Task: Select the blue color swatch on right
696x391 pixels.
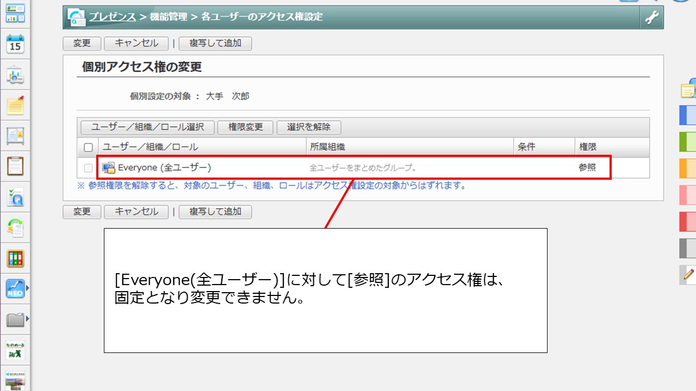Action: click(x=687, y=115)
